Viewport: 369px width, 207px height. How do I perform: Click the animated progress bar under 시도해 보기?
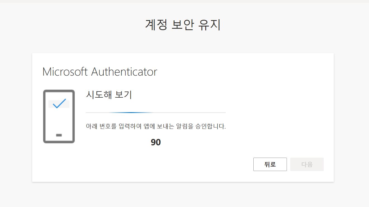(x=155, y=112)
